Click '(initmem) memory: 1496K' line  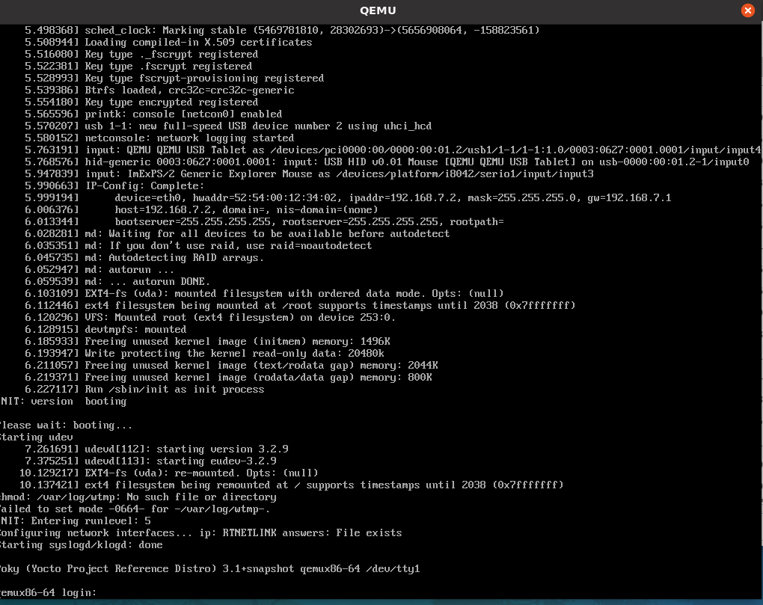coord(207,342)
